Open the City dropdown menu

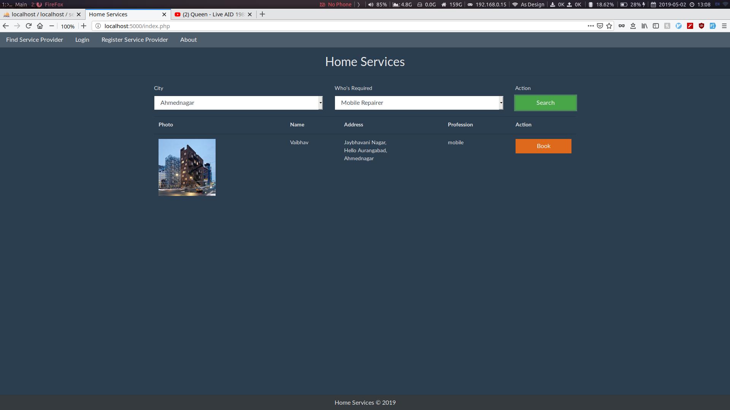[x=239, y=102]
